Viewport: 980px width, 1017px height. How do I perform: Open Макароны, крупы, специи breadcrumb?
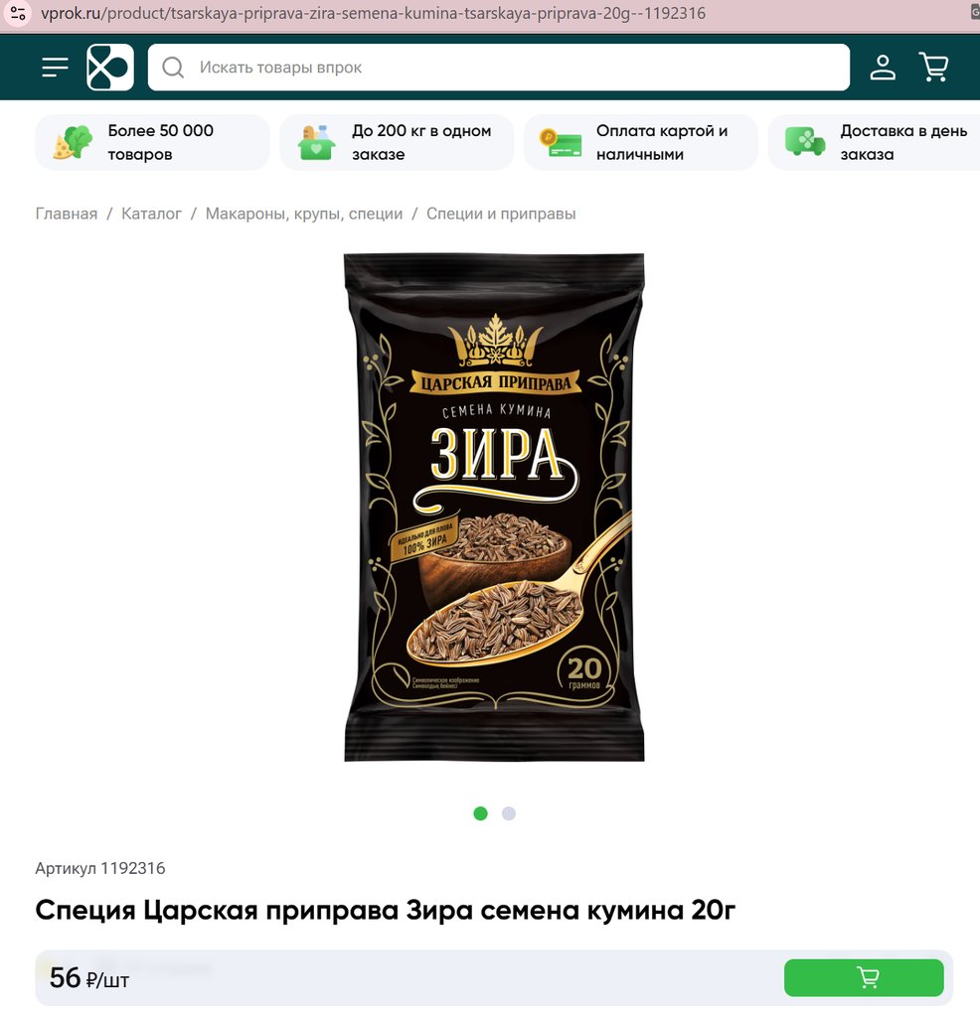pos(304,214)
